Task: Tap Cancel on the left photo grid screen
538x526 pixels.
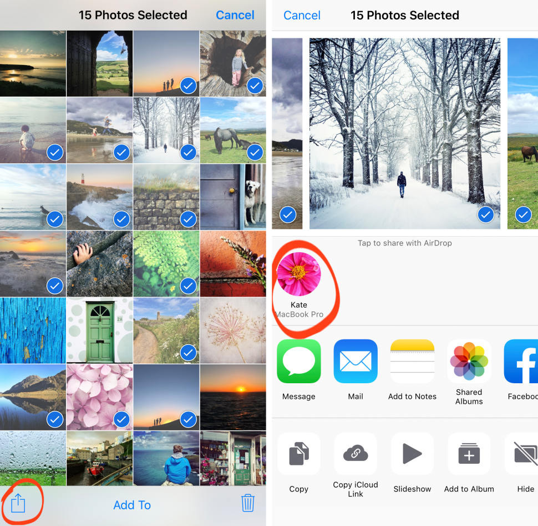Action: 235,15
